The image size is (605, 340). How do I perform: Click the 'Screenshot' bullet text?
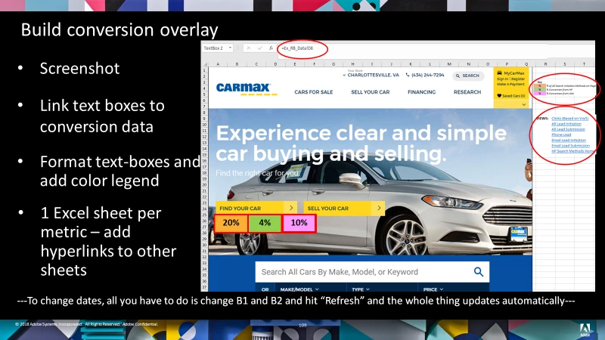pos(80,68)
